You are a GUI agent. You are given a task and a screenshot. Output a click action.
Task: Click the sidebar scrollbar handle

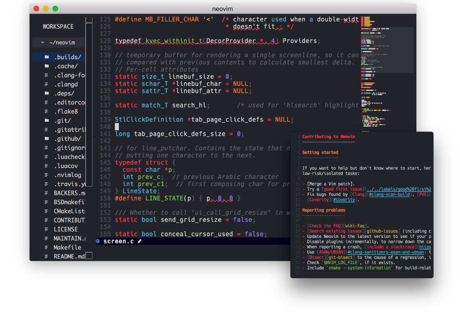point(89,105)
